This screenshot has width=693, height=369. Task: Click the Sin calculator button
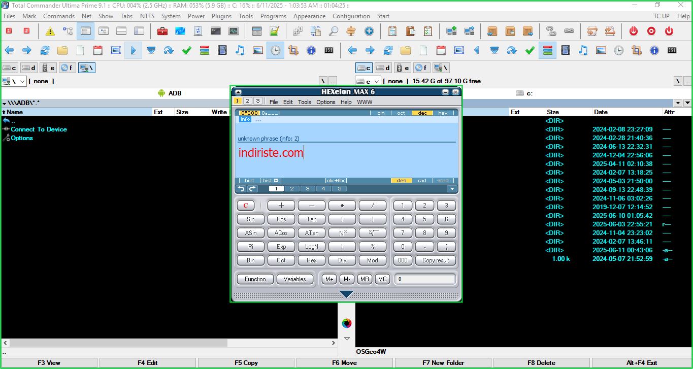(251, 219)
